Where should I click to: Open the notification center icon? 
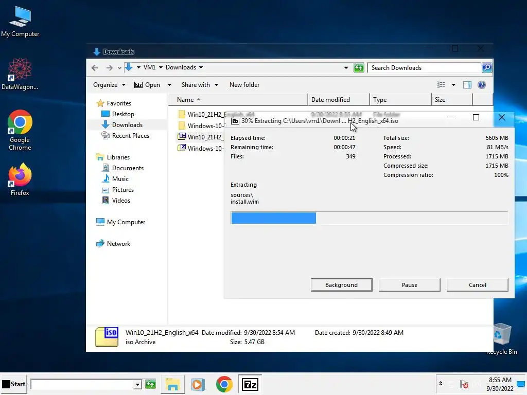click(521, 384)
